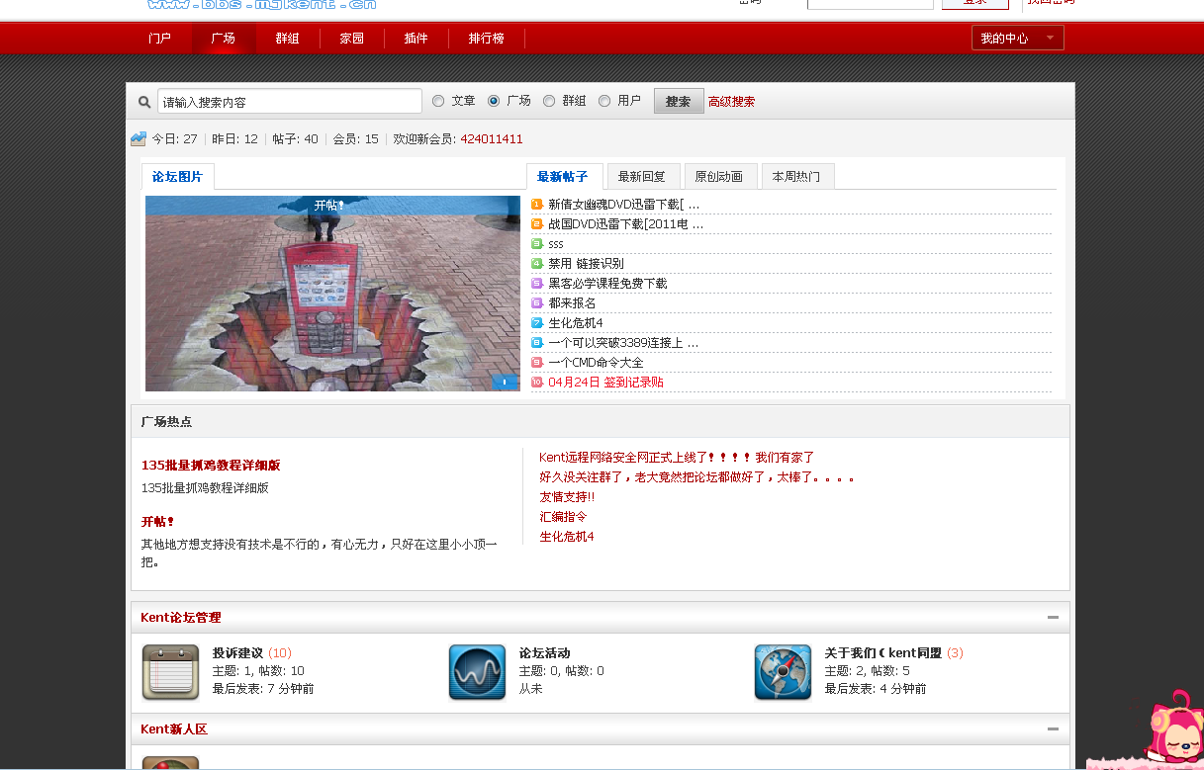Open post 都来报名

pyautogui.click(x=572, y=303)
